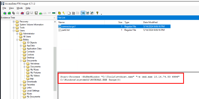Select the My Music folder
This screenshot has width=199, height=99.
34,70
